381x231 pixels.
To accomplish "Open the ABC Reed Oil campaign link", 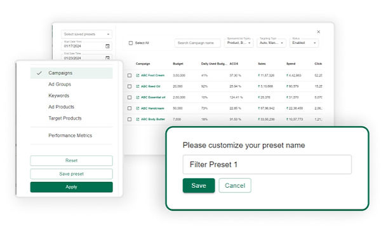I will coord(150,87).
